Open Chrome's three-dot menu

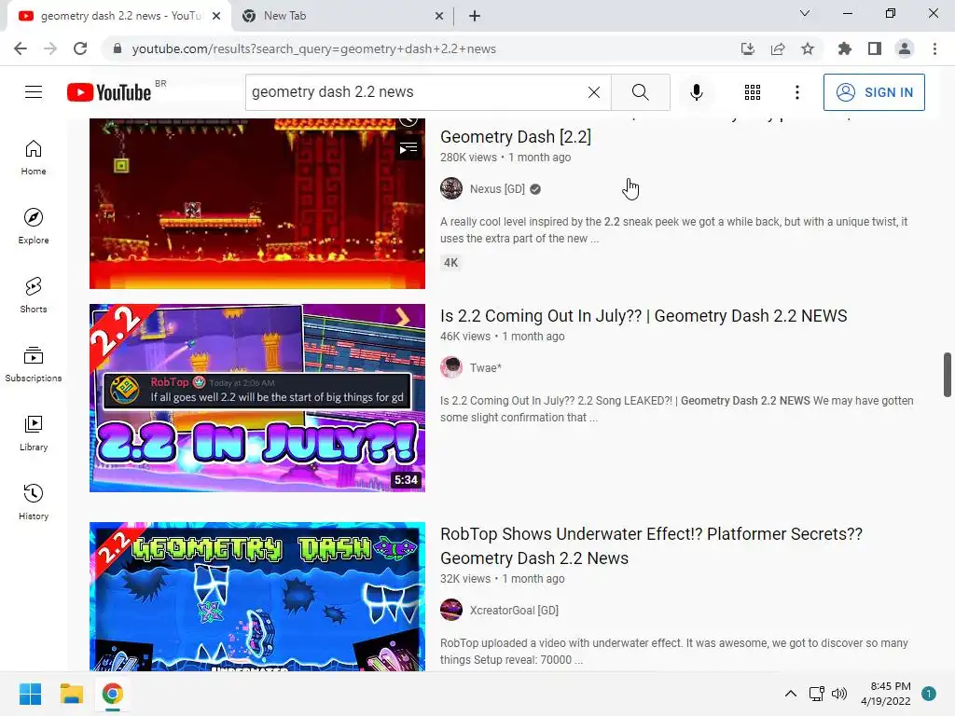[x=934, y=48]
